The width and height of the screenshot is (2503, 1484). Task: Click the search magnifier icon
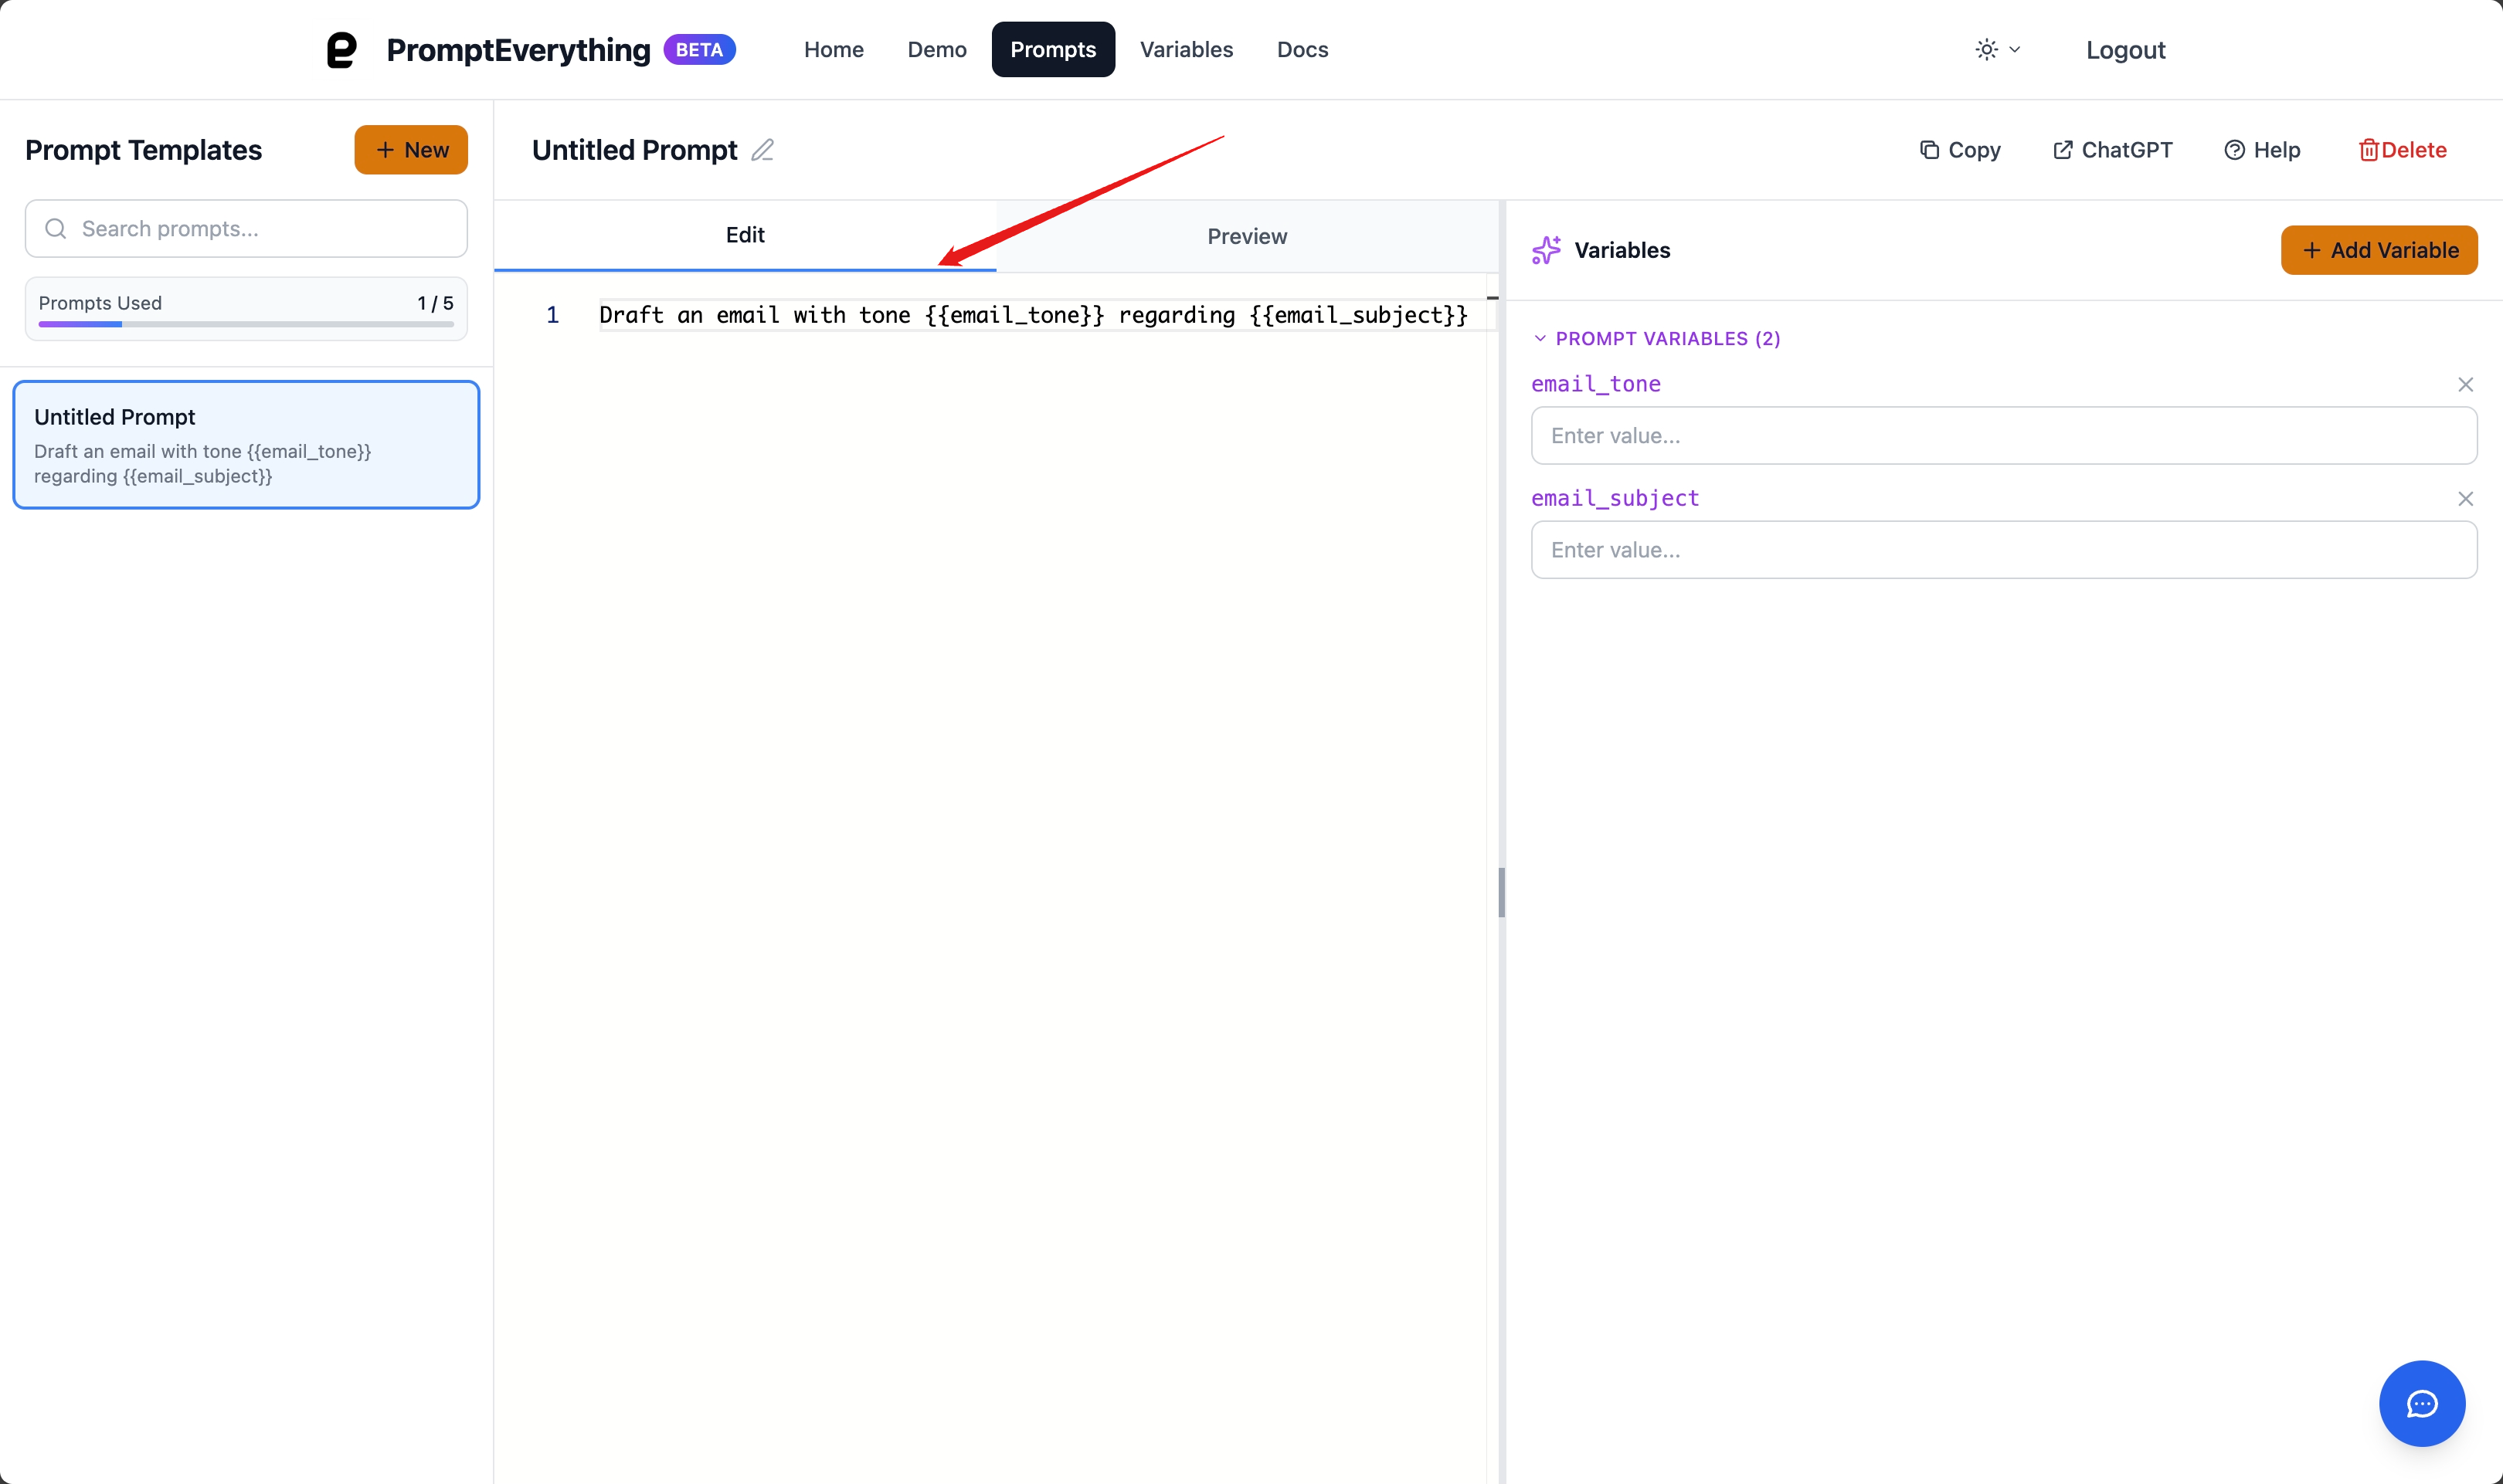[x=56, y=228]
